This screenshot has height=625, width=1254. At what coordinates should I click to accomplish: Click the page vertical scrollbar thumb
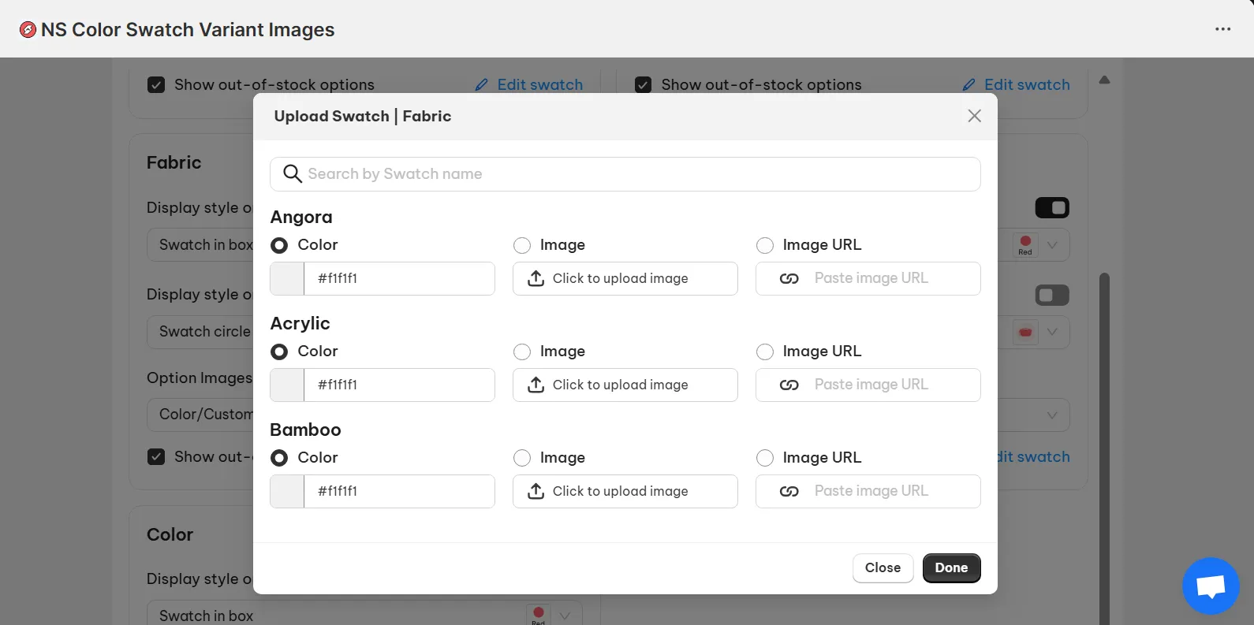(x=1104, y=448)
